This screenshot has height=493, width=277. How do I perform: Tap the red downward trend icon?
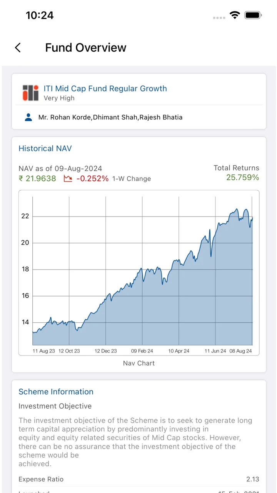click(68, 179)
